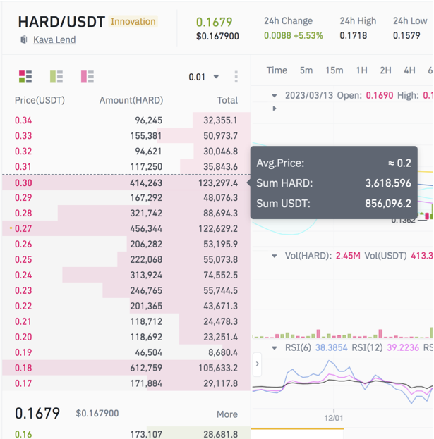Click the Innovation tag
The height and width of the screenshot is (439, 434).
133,22
